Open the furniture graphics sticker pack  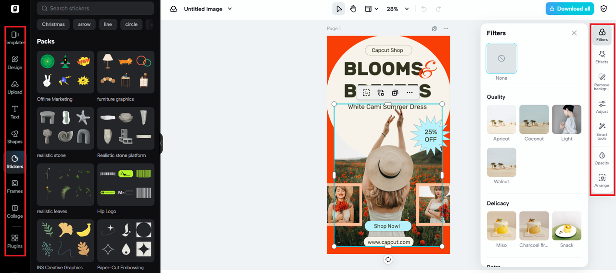click(x=126, y=72)
